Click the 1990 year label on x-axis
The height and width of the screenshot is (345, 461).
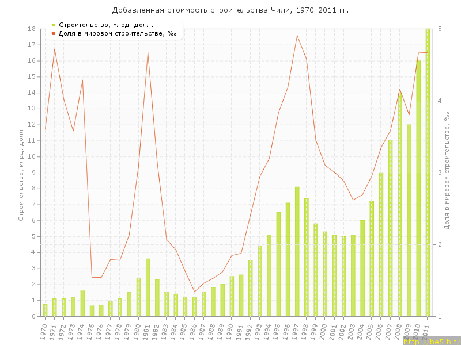231,330
